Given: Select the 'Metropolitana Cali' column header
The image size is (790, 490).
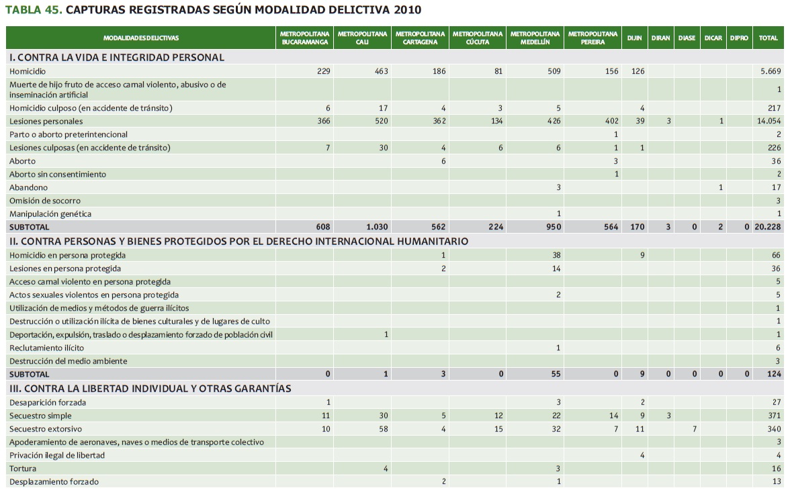Looking at the screenshot, I should coord(363,38).
